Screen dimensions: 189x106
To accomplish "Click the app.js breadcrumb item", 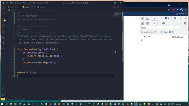I will click(12, 11).
